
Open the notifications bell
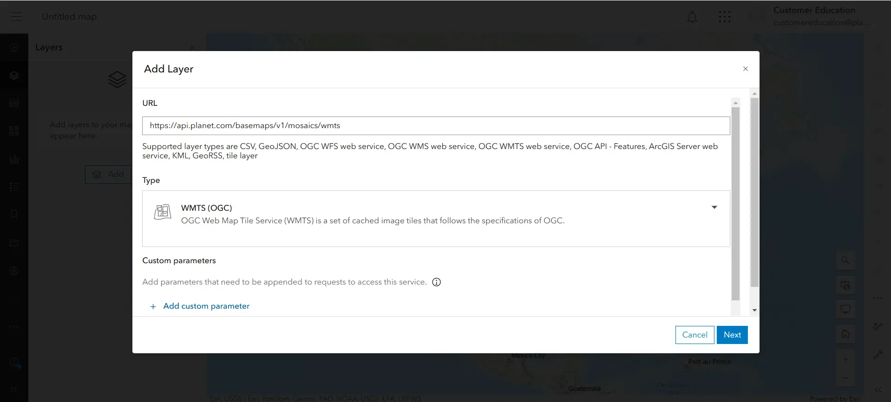click(x=692, y=17)
